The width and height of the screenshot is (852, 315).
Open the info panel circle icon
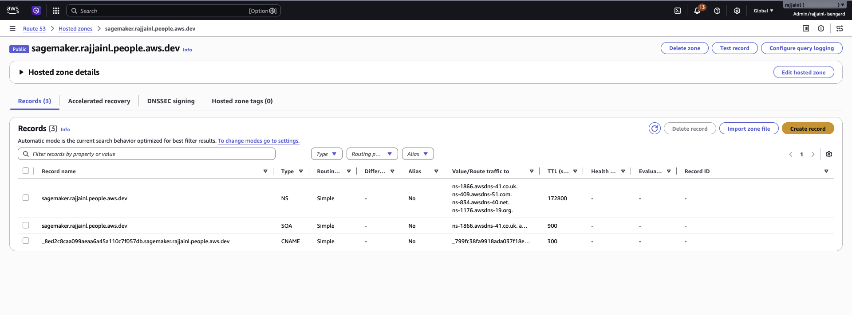821,28
